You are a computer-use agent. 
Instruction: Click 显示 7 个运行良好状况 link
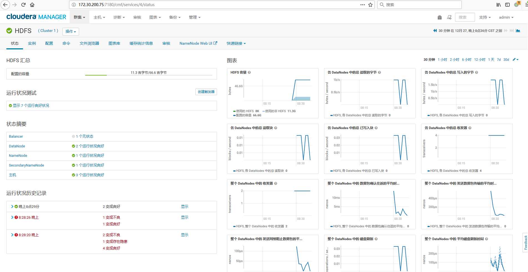pos(31,105)
